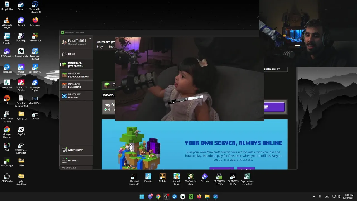Open HandBrake desktop shortcut

pyautogui.click(x=35, y=37)
